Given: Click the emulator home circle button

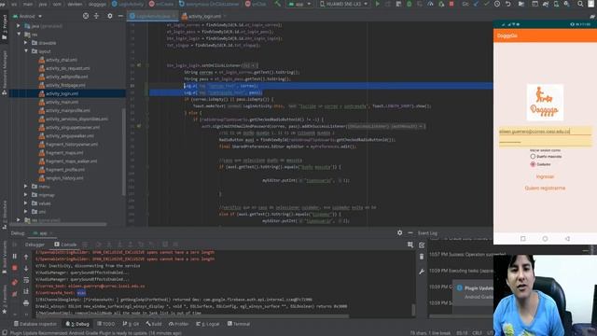Looking at the screenshot, I should [x=545, y=239].
